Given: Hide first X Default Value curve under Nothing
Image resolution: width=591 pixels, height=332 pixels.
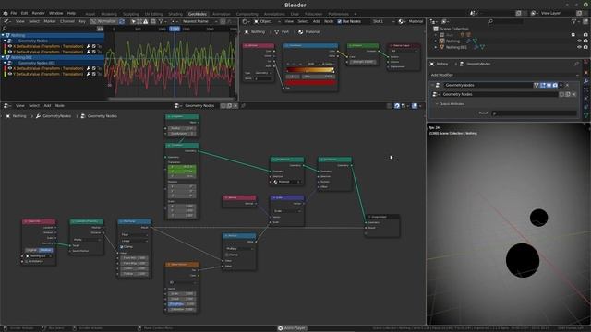Looking at the screenshot, I should click(10, 46).
